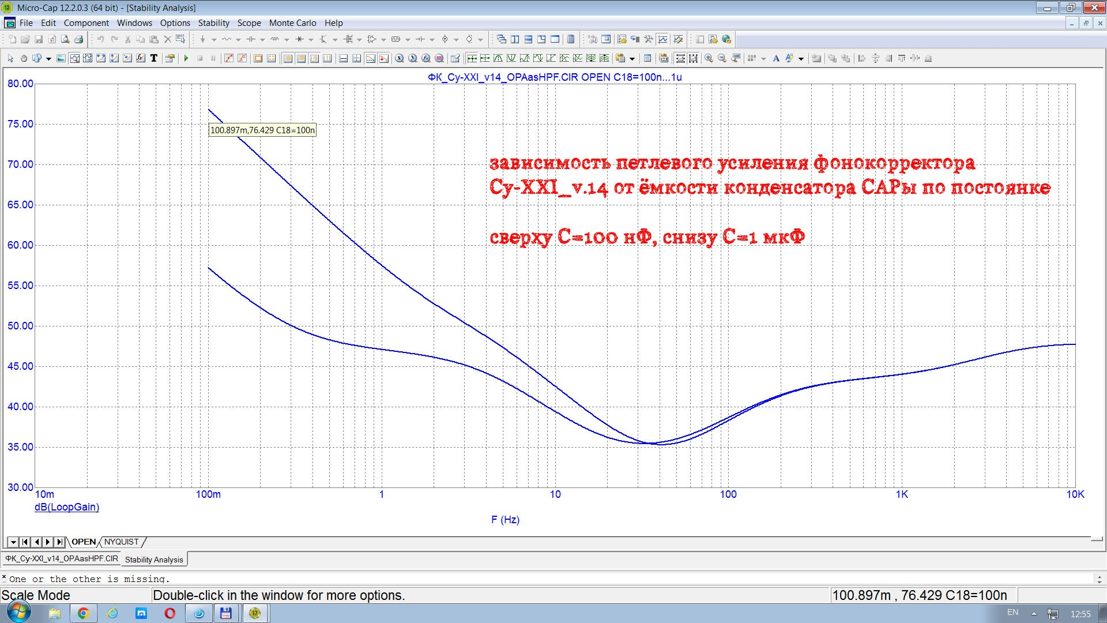This screenshot has height=623, width=1107.
Task: Toggle Cursor Mode toolbar button
Action: point(88,58)
